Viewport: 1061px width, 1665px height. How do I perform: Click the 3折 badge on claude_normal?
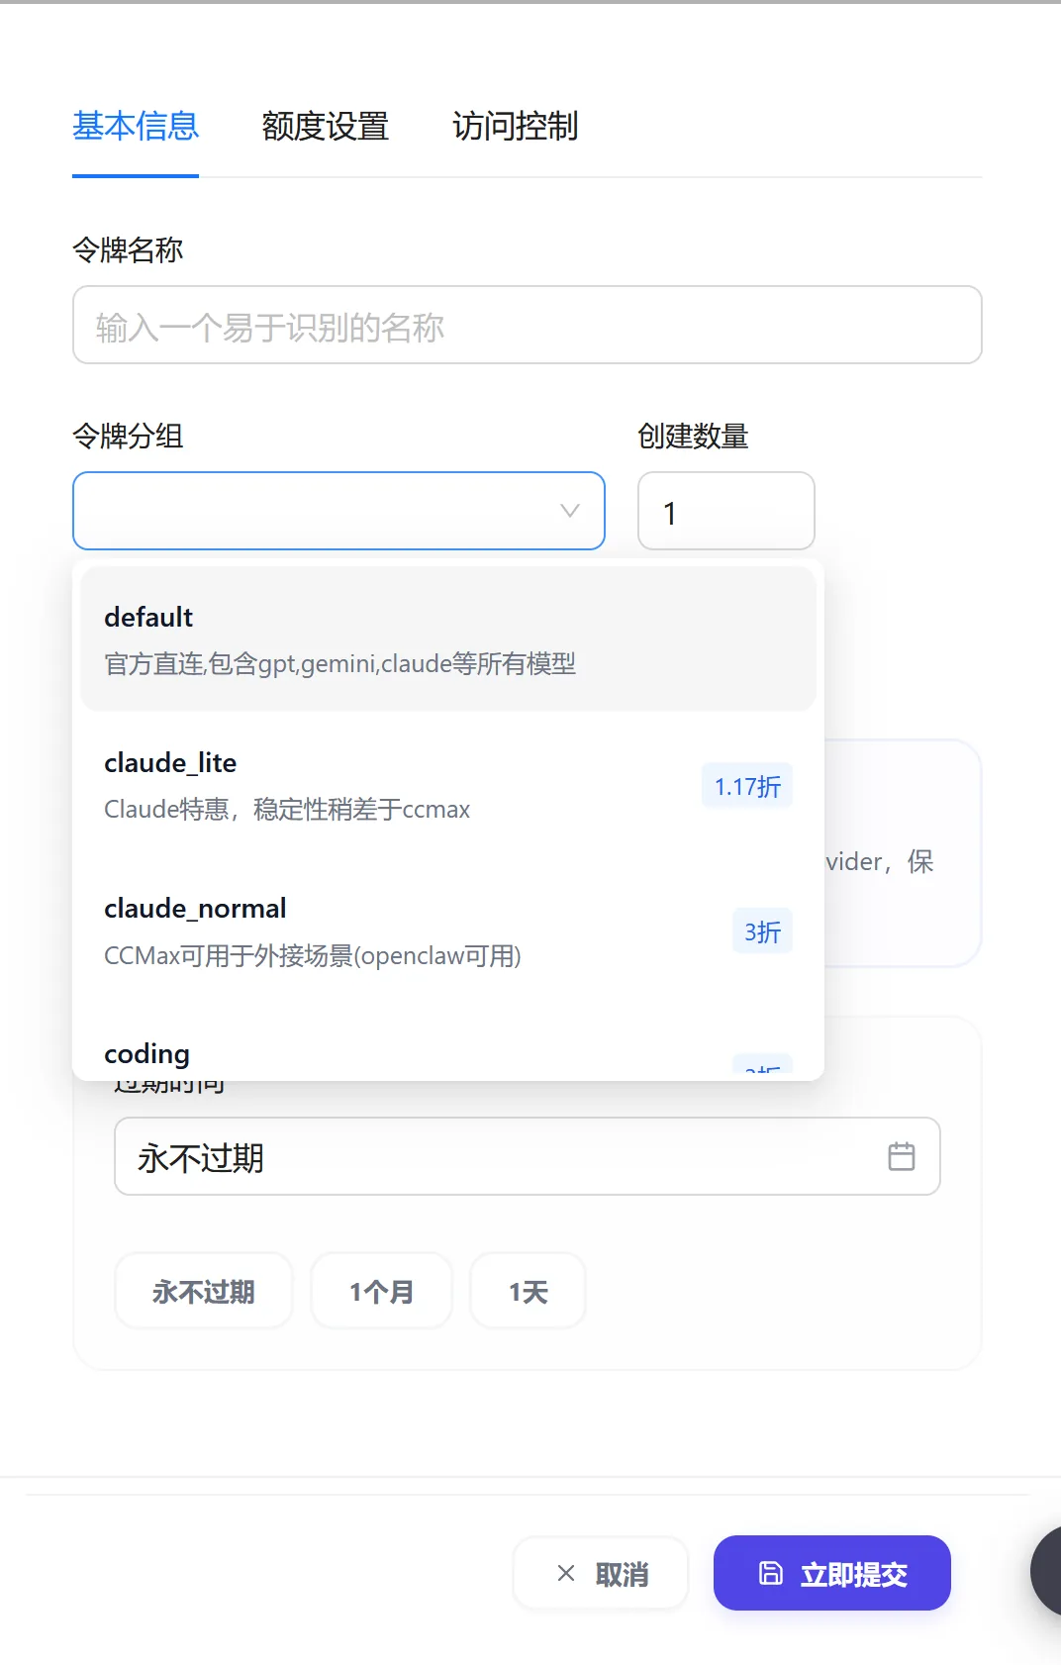pos(762,931)
